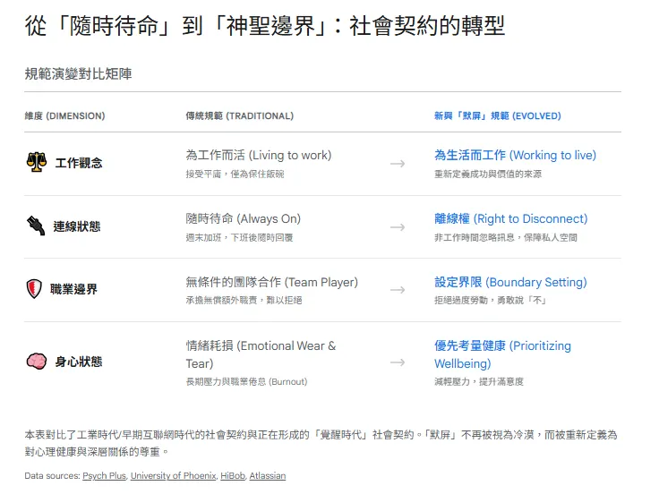
Task: Click the balance scale icon beside 工作觀念
Action: coord(37,162)
